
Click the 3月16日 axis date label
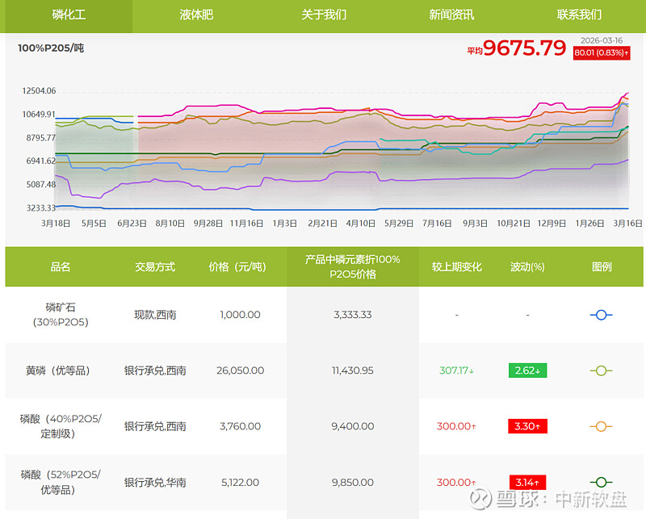(x=628, y=224)
